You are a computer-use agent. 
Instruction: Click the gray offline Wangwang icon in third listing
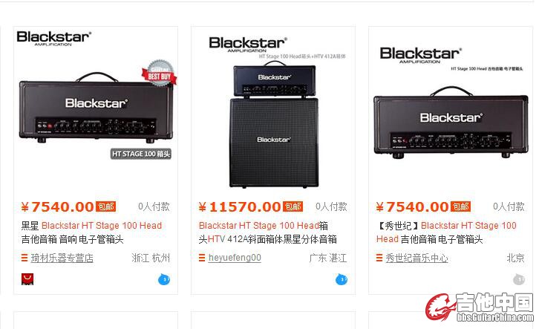click(519, 279)
